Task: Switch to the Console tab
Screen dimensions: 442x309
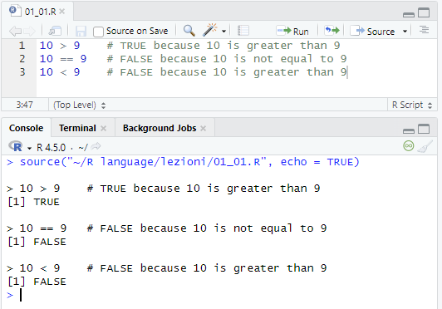Action: coord(27,128)
